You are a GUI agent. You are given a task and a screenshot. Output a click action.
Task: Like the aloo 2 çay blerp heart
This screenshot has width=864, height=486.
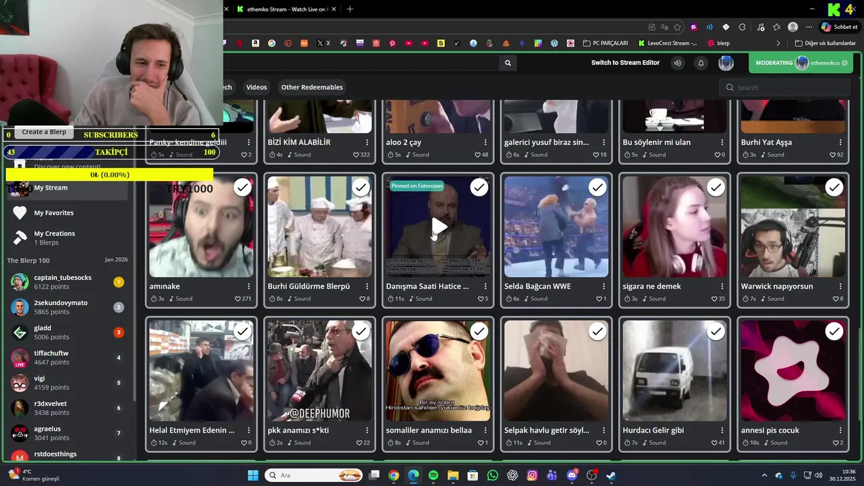478,155
